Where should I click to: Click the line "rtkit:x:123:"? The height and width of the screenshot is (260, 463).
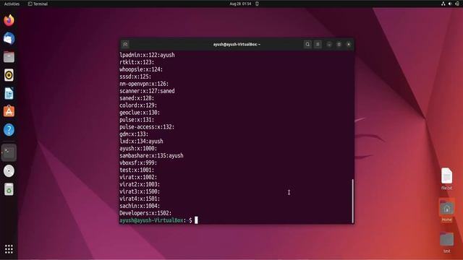tap(137, 62)
